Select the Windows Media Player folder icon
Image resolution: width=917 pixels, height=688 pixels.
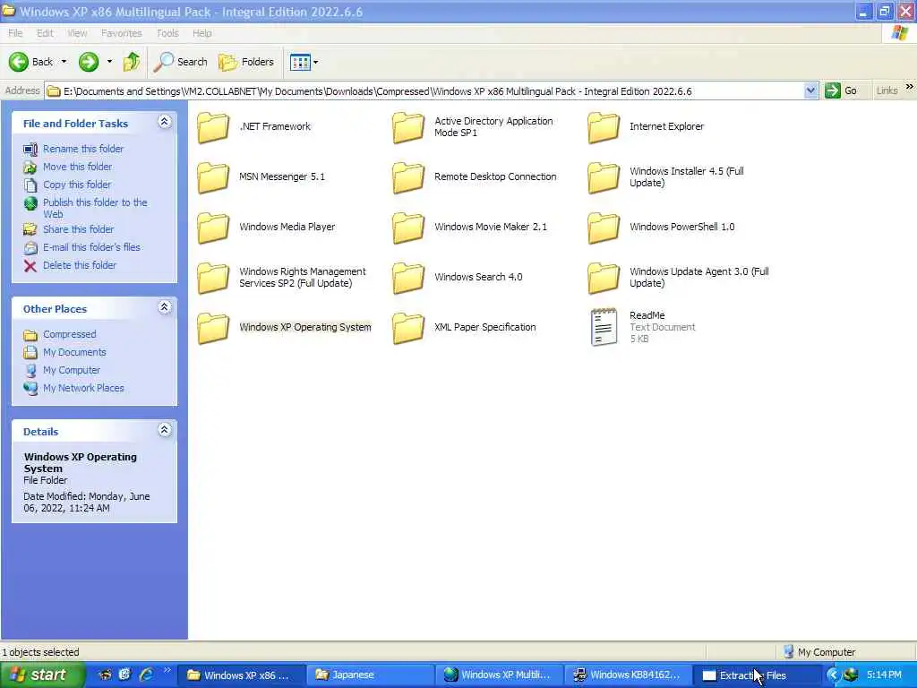pyautogui.click(x=213, y=228)
